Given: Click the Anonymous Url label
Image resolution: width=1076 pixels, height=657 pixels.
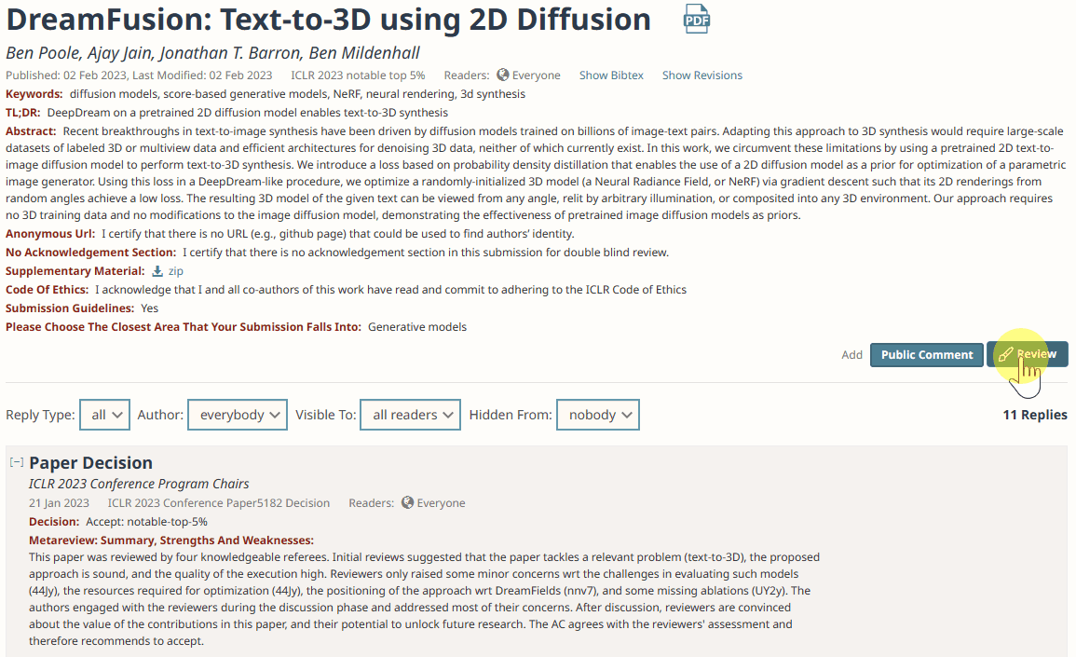Looking at the screenshot, I should coord(50,234).
